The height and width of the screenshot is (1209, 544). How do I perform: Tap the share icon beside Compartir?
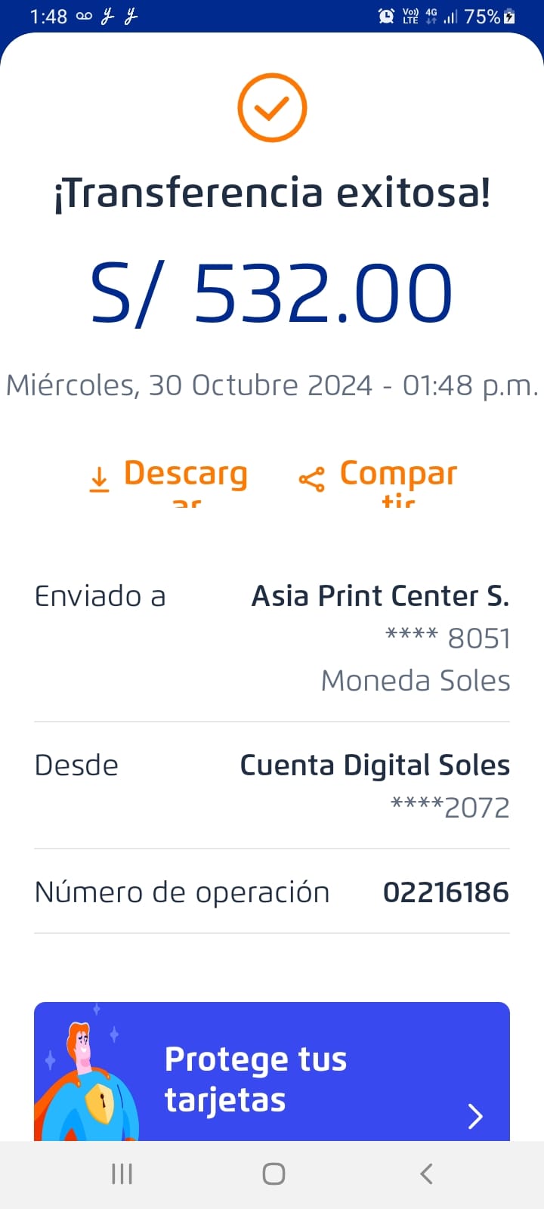(311, 479)
